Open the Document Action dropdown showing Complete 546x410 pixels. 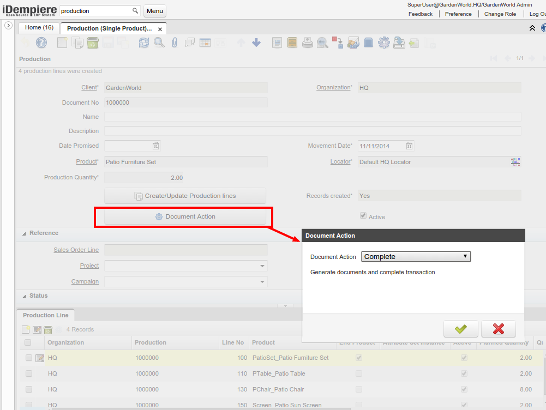click(416, 257)
